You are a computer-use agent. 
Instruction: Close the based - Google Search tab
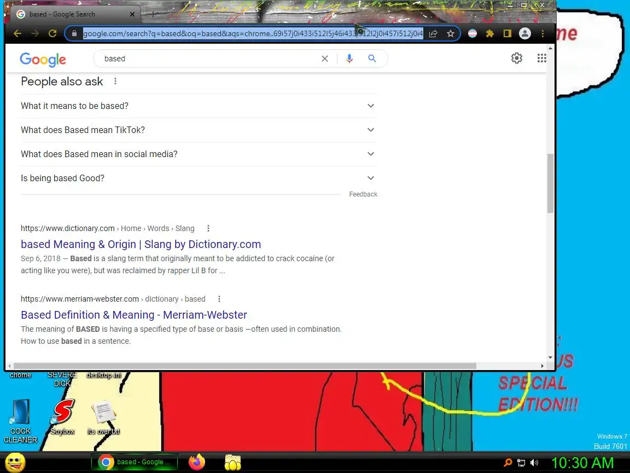pos(132,14)
